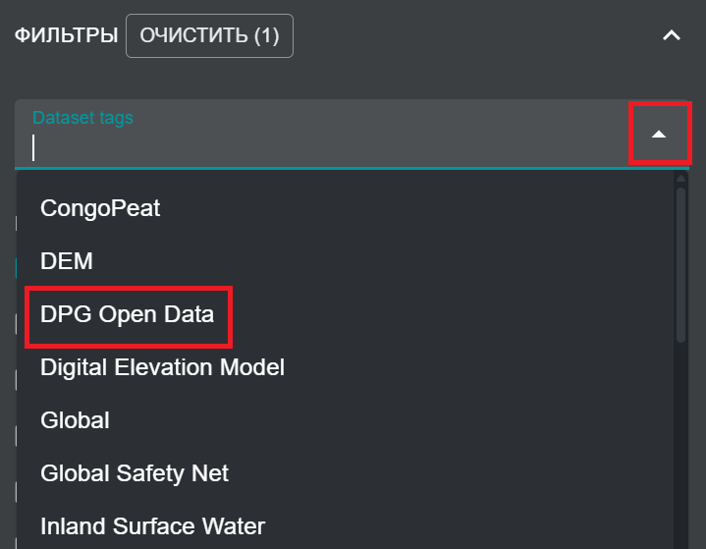
Task: Click the teal Dataset tags floating label
Action: coord(82,118)
